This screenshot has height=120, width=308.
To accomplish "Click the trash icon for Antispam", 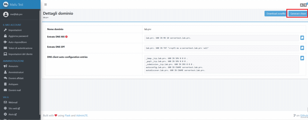I will [x=5, y=84].
